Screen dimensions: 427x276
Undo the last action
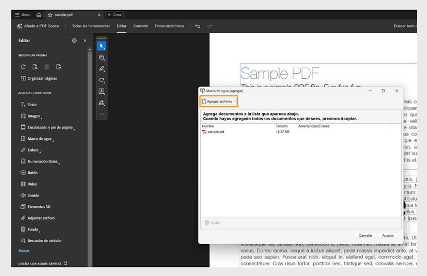click(198, 26)
